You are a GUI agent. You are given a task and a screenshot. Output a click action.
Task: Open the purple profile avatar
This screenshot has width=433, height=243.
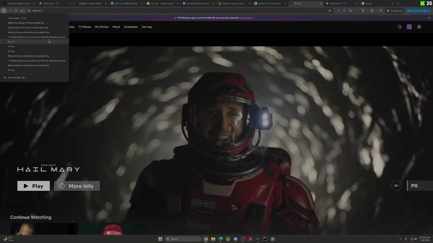[x=409, y=27]
